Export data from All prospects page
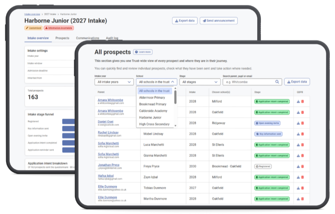Image resolution: width=335 pixels, height=214 pixels. coord(297,82)
